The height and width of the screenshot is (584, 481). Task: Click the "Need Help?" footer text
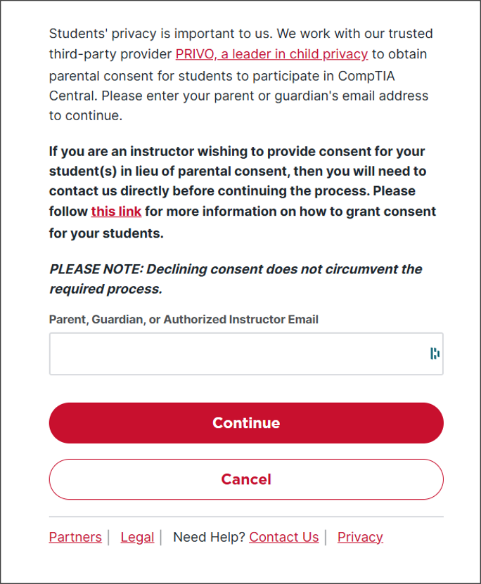click(x=209, y=537)
